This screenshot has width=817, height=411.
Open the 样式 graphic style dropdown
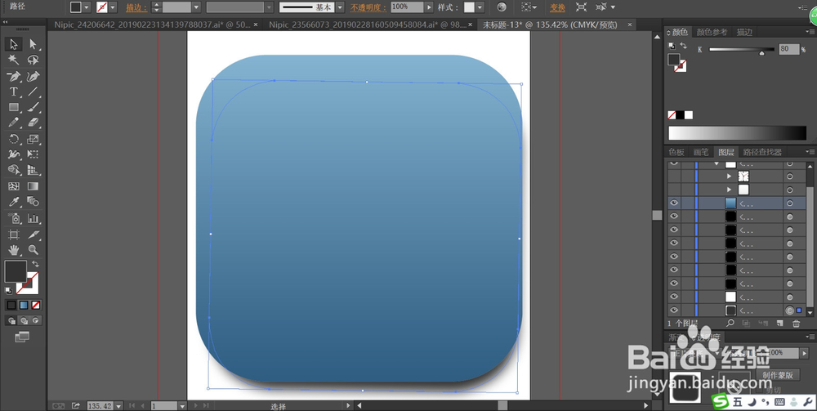(480, 7)
